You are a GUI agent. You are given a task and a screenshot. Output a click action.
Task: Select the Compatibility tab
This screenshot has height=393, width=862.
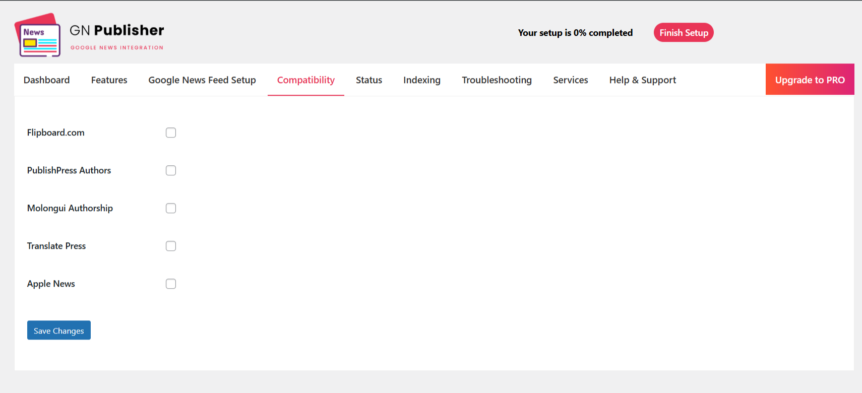(x=306, y=80)
